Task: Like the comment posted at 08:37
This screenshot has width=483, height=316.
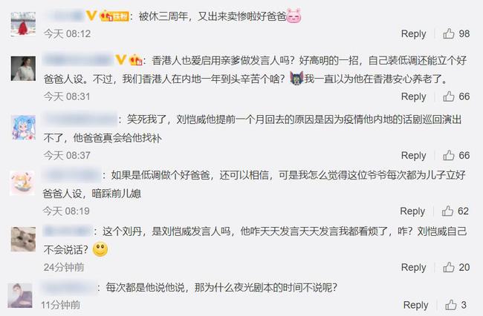Action: [x=449, y=155]
